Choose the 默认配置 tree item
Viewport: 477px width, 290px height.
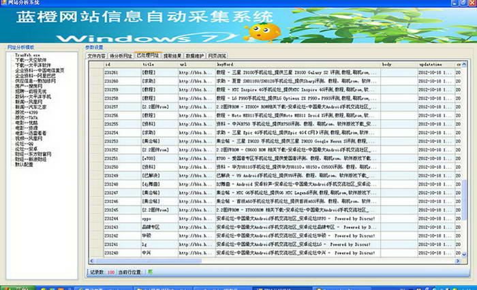click(24, 165)
